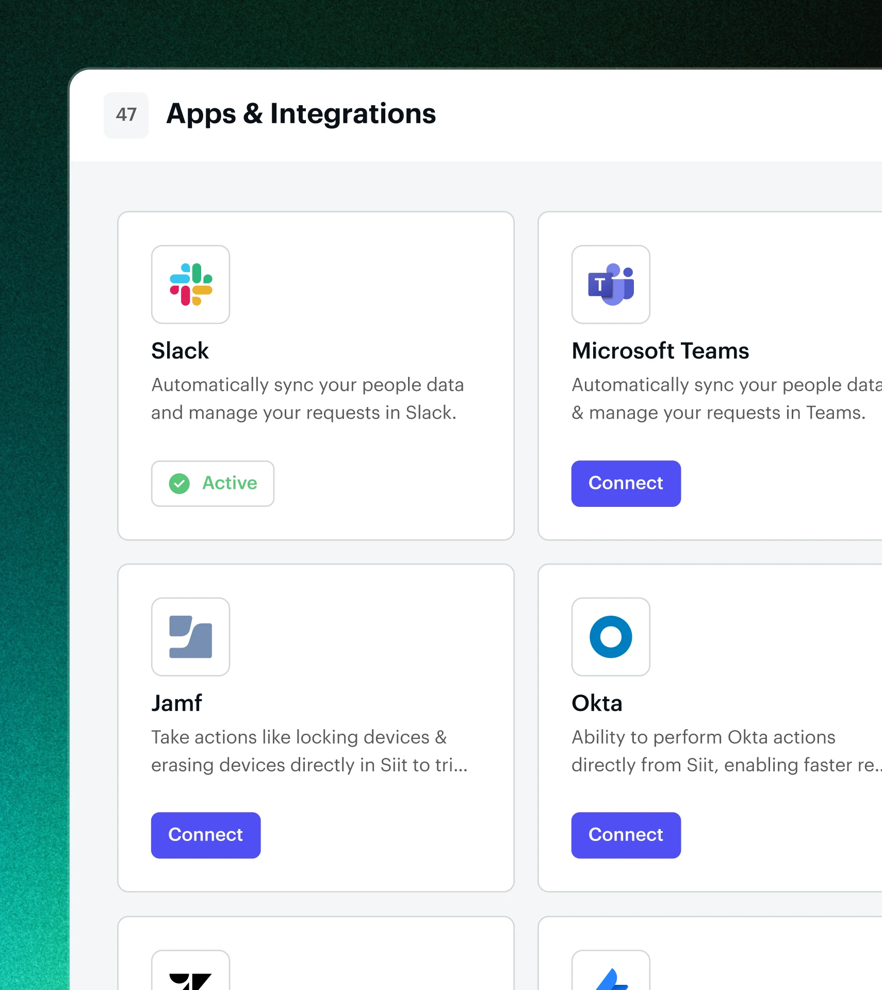882x990 pixels.
Task: Click the Slack card title
Action: point(180,351)
